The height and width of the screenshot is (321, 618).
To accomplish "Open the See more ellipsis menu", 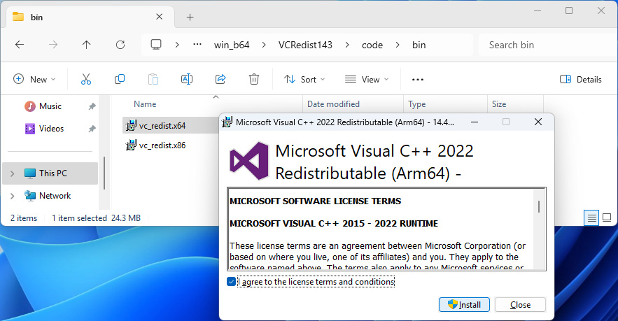I will coord(418,80).
